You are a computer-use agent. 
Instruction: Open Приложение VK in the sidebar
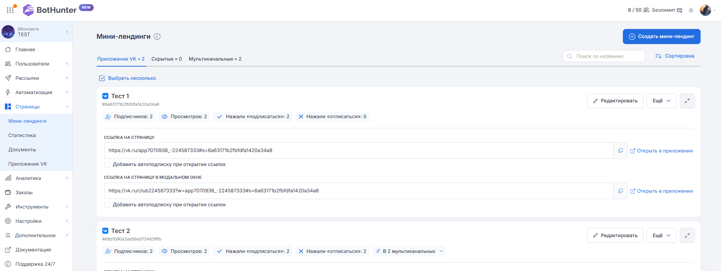pos(36,164)
